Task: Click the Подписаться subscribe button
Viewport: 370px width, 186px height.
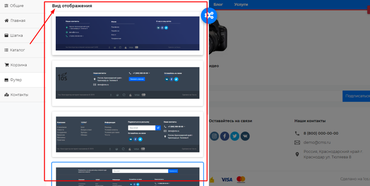Action: pyautogui.click(x=356, y=96)
